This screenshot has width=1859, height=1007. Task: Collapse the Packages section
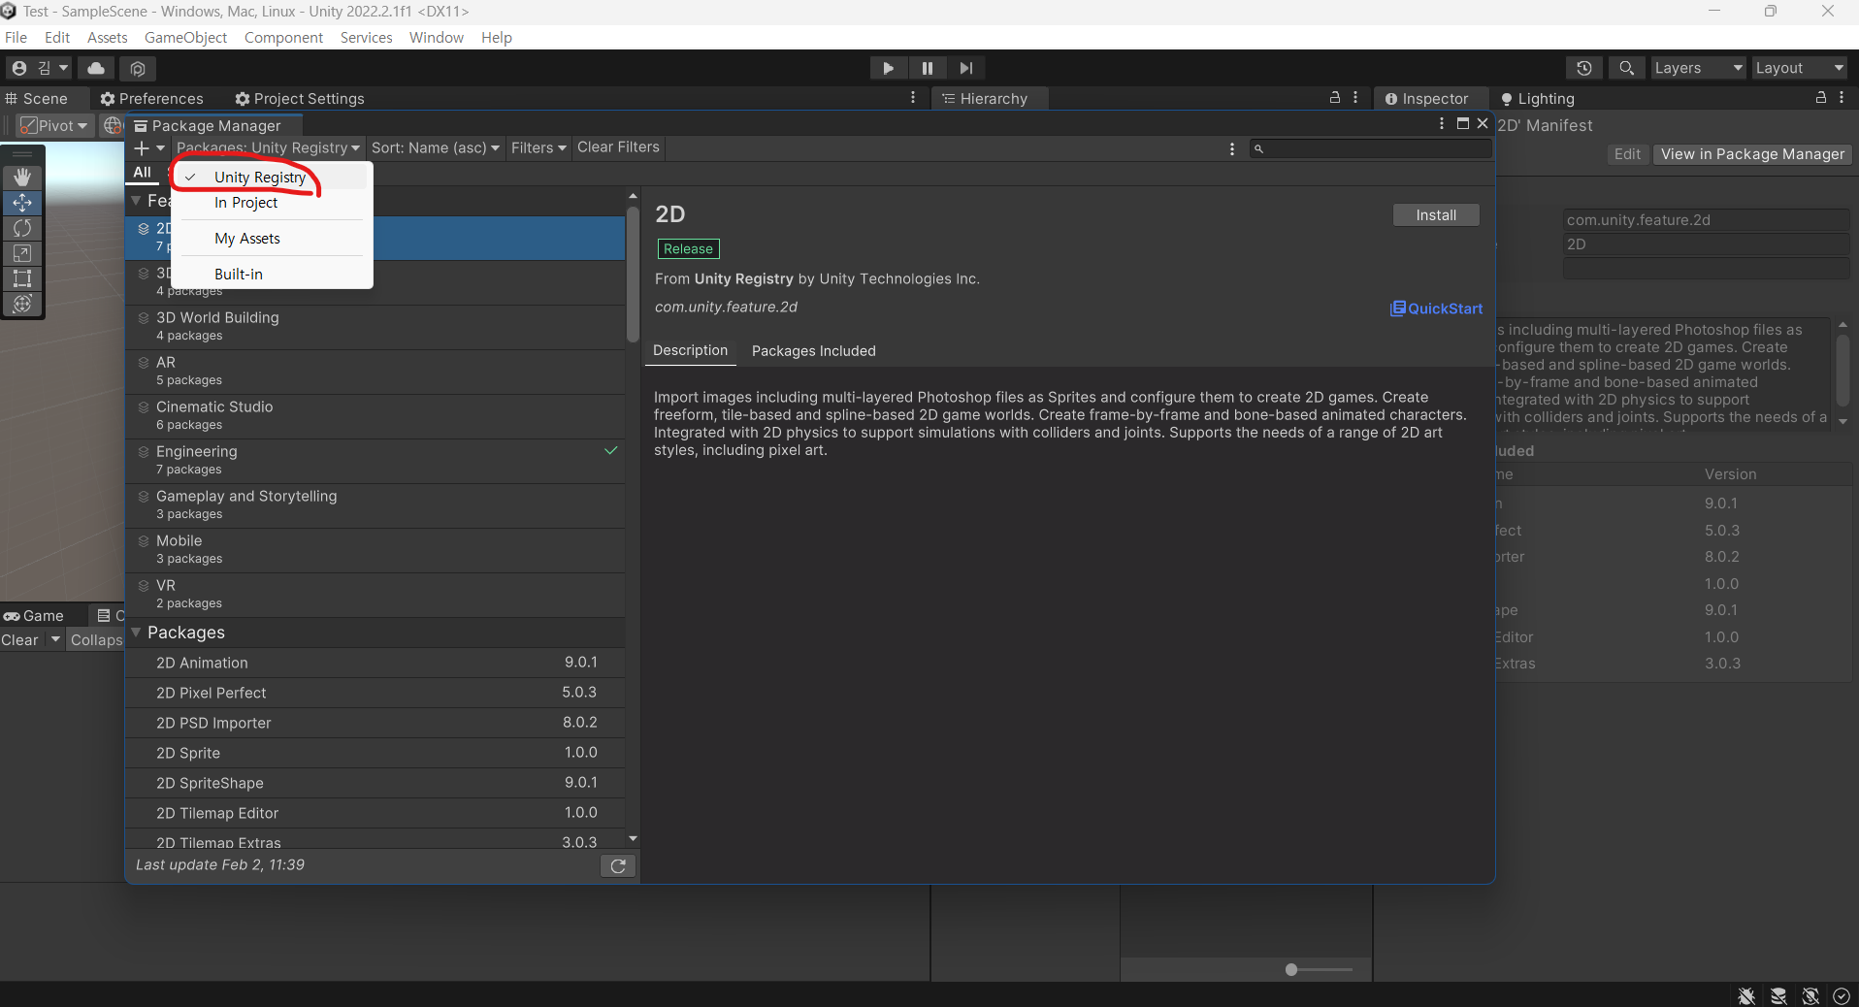[137, 633]
